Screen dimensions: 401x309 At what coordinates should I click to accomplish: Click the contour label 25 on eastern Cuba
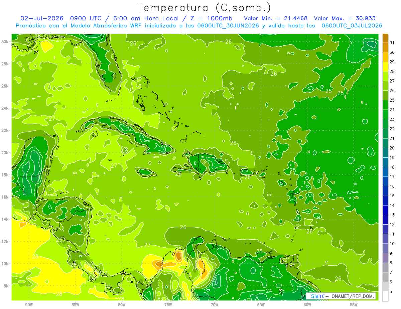(164, 145)
